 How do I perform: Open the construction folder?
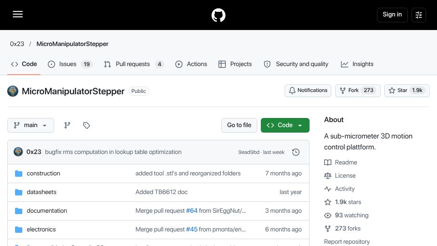43,174
